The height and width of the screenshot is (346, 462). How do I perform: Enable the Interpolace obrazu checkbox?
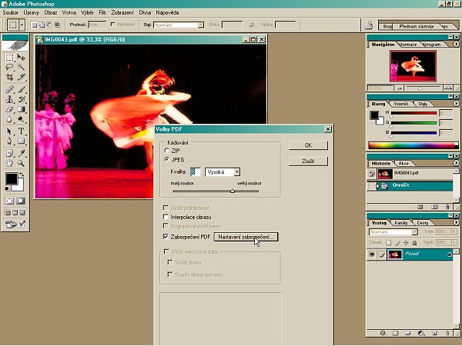click(166, 217)
